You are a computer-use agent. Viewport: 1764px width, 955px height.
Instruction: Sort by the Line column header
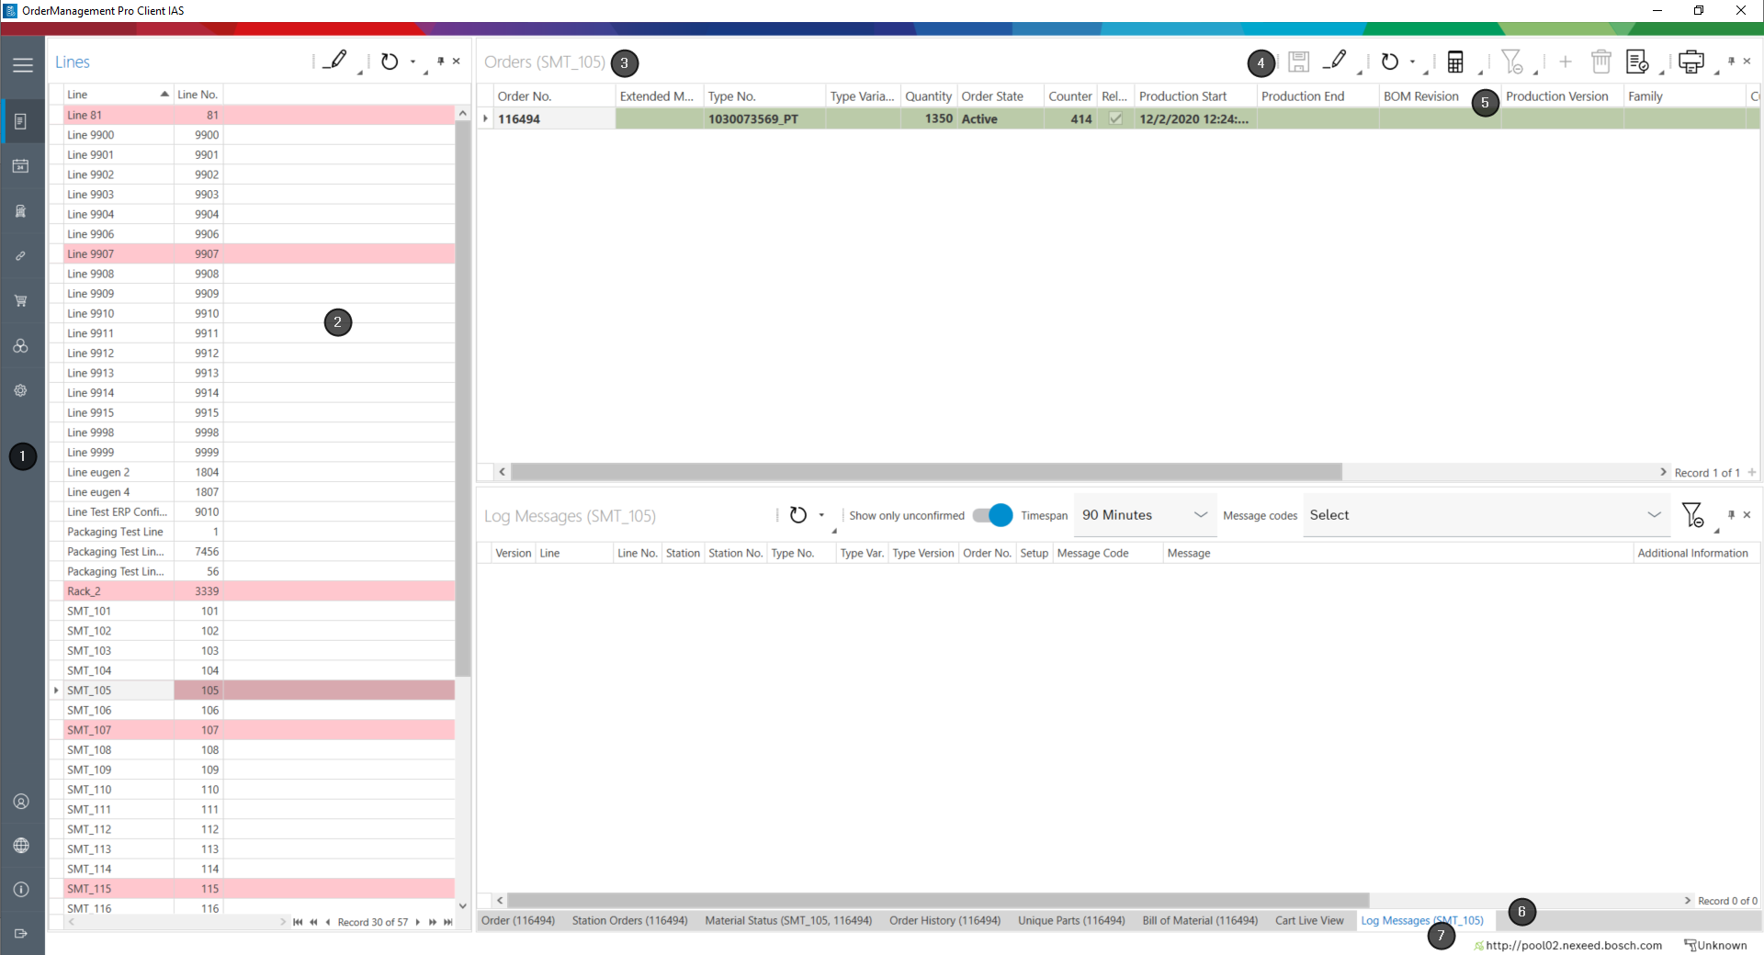(110, 94)
